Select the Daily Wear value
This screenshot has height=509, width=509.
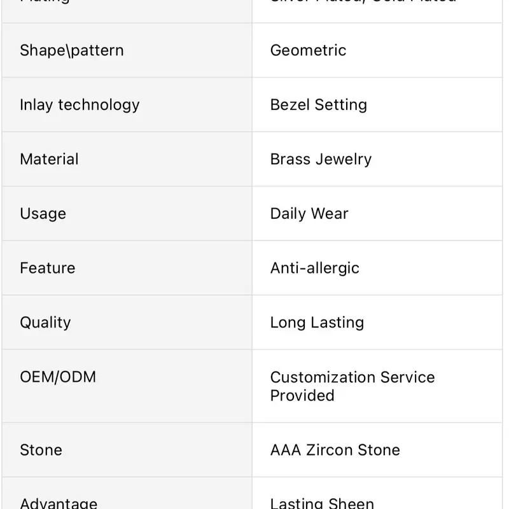click(309, 213)
